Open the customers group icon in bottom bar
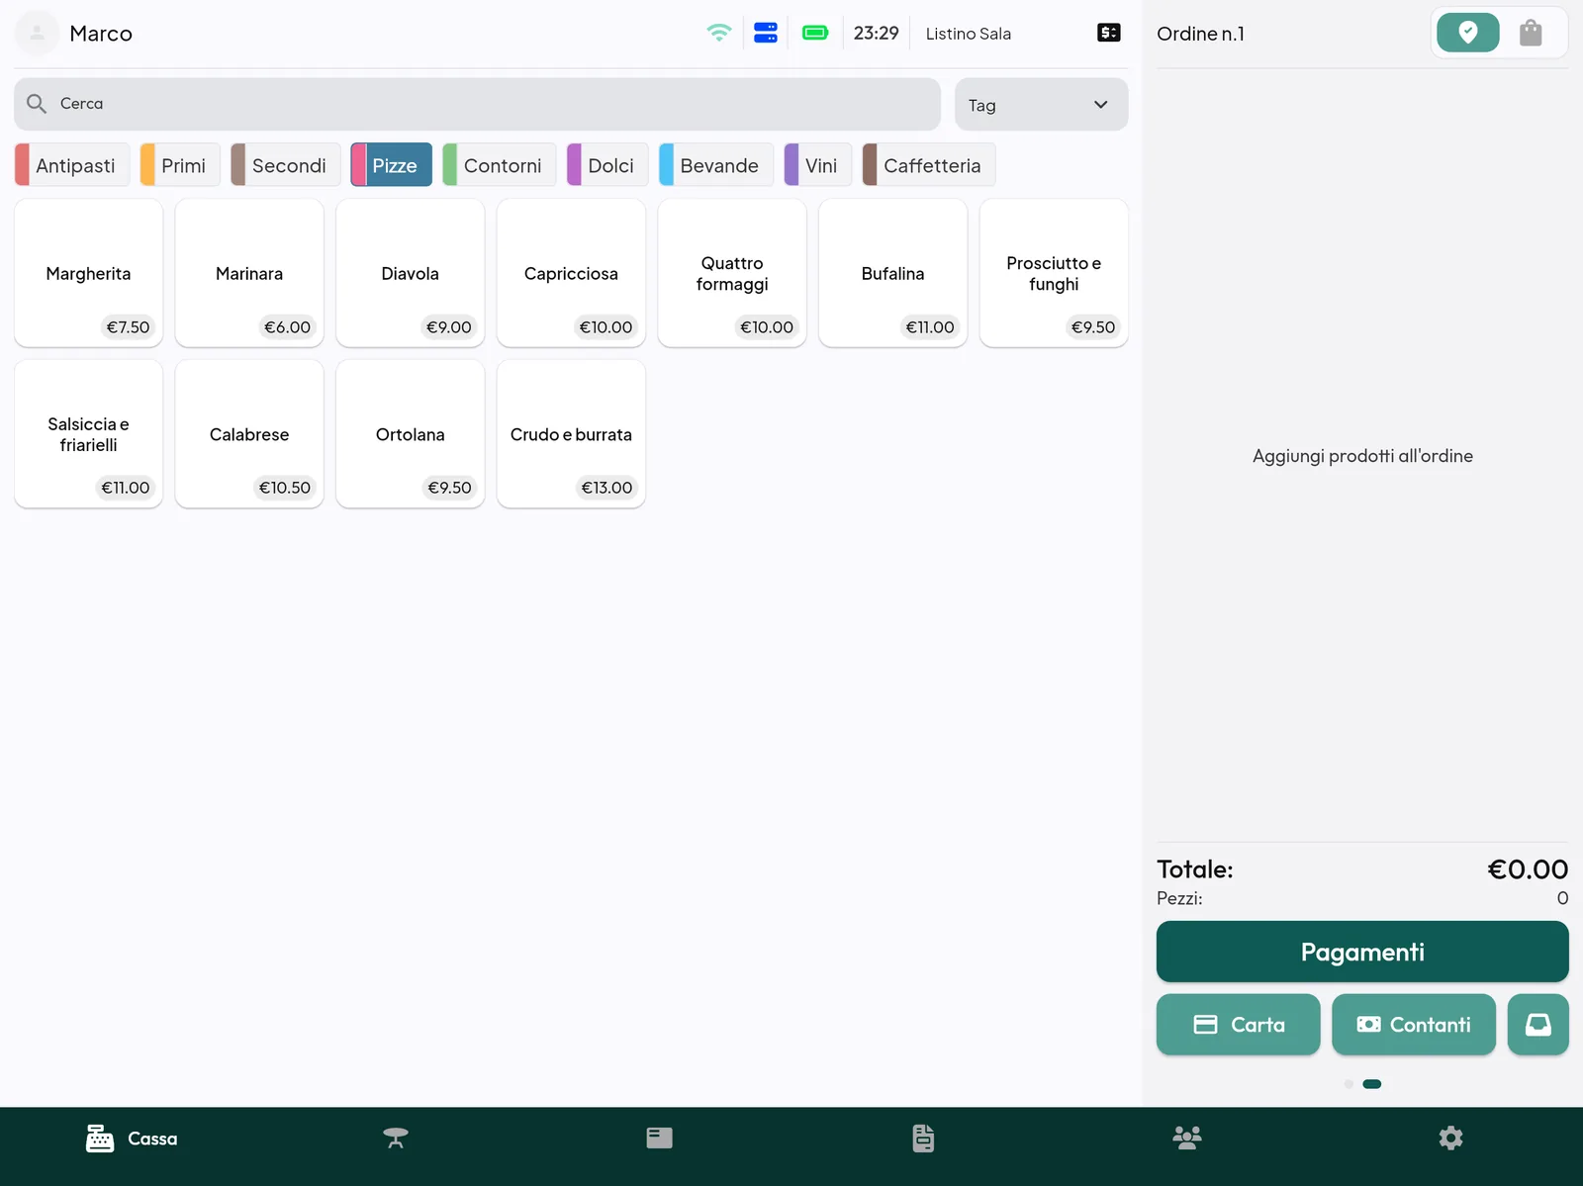Image resolution: width=1583 pixels, height=1186 pixels. pyautogui.click(x=1187, y=1139)
